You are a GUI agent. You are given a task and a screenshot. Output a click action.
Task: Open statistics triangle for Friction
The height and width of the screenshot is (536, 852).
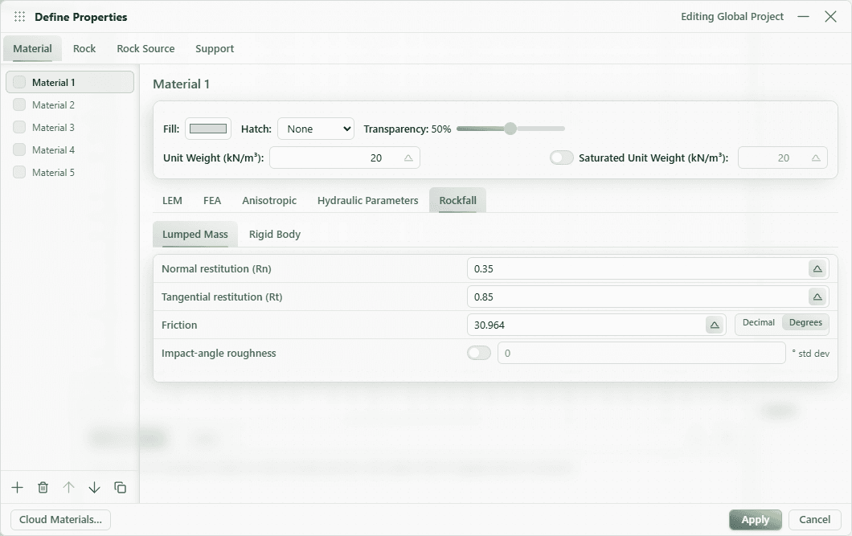[715, 325]
